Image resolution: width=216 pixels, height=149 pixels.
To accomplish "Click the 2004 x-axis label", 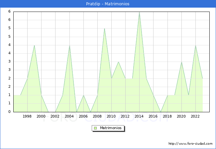I will (69, 116).
